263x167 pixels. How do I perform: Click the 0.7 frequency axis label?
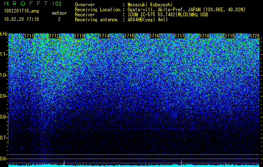click(3, 138)
